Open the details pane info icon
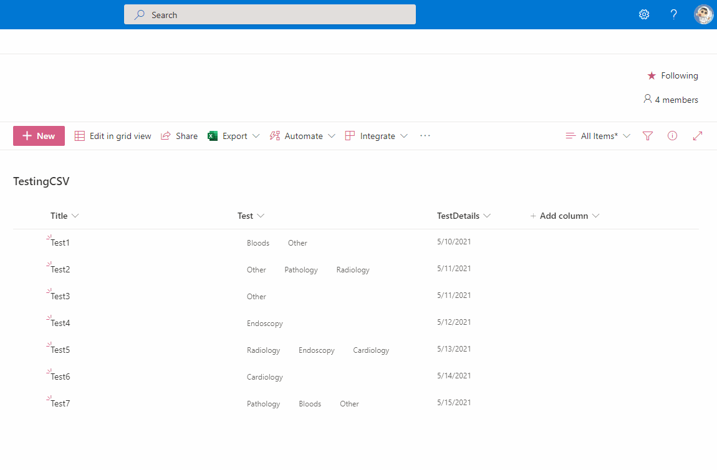Viewport: 717px width, 470px height. click(672, 136)
